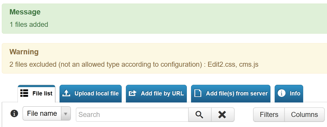Focus the Search text field
The image size is (327, 127).
(132, 115)
